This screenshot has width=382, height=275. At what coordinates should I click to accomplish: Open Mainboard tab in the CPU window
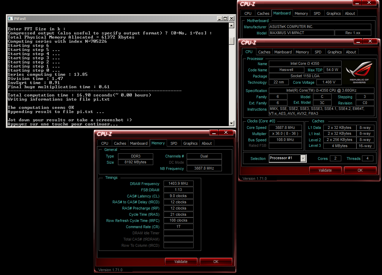tap(283, 52)
